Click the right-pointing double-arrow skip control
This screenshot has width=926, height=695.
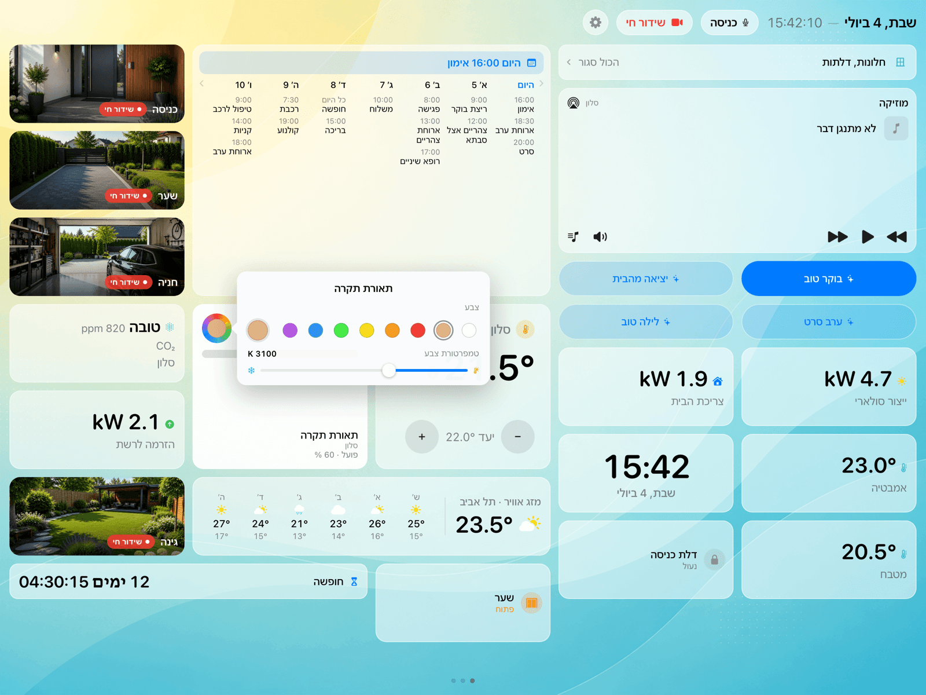click(837, 236)
